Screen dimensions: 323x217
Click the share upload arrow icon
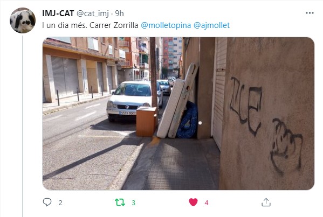pyautogui.click(x=266, y=202)
